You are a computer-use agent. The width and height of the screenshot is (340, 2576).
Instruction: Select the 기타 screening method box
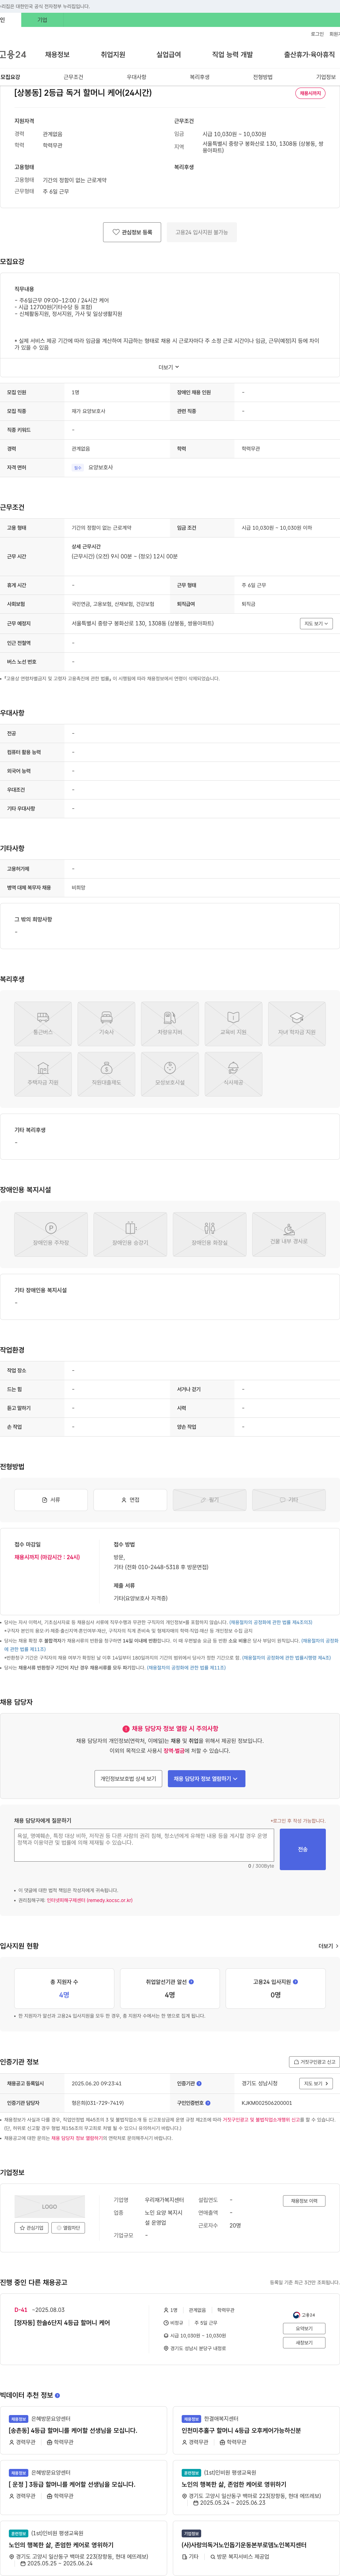point(289,1500)
